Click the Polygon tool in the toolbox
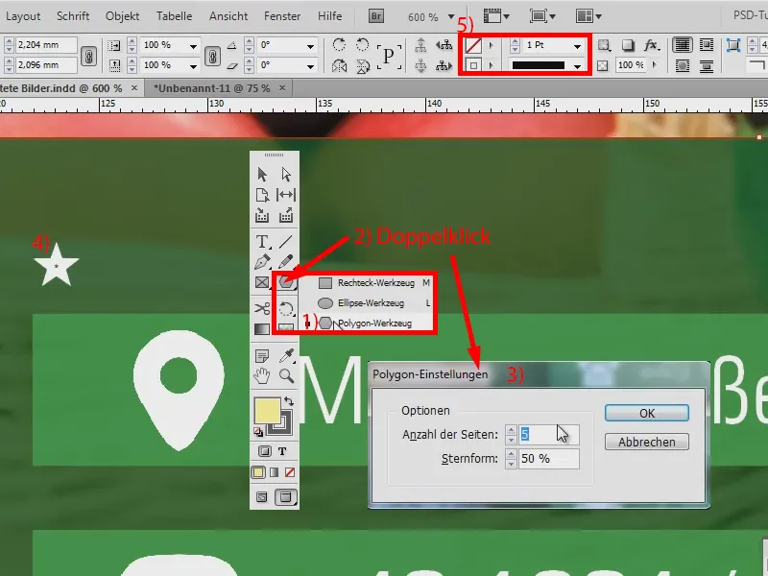This screenshot has height=576, width=768. tap(286, 282)
